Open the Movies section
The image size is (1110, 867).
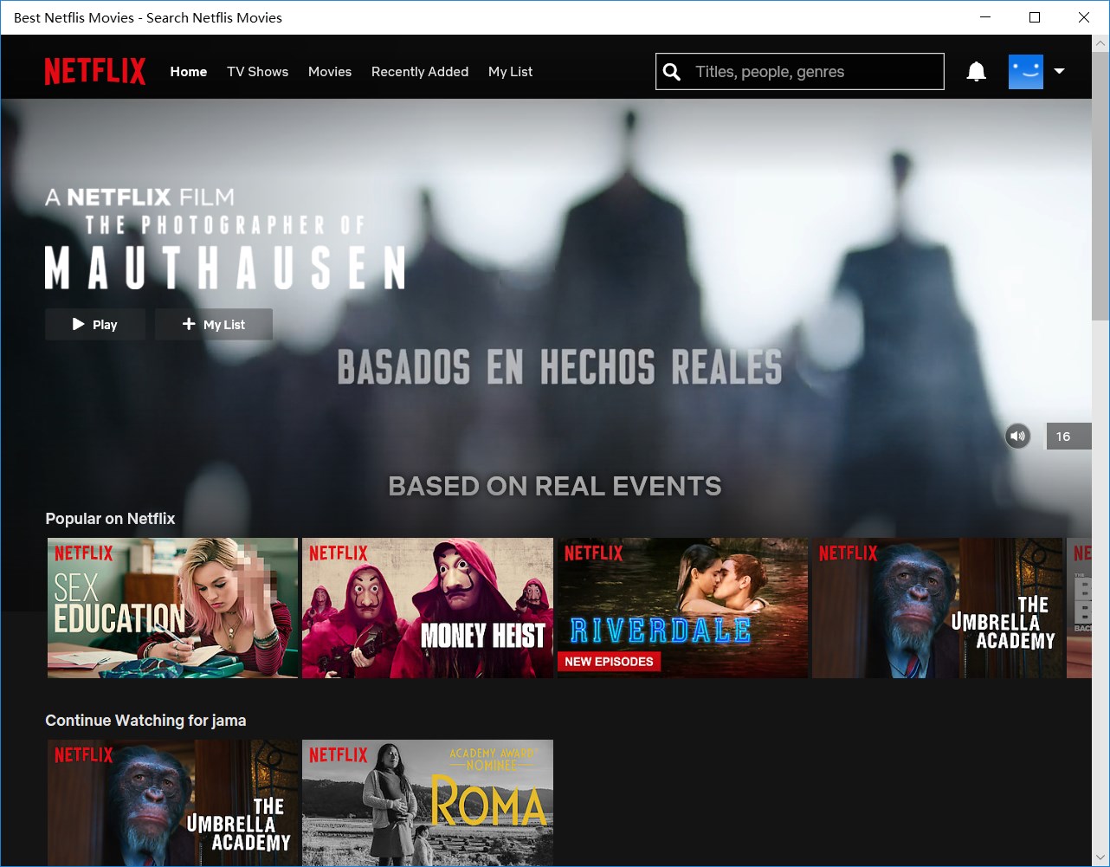tap(330, 72)
